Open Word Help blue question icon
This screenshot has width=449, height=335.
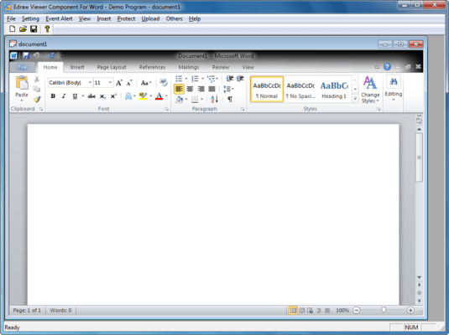pos(387,67)
